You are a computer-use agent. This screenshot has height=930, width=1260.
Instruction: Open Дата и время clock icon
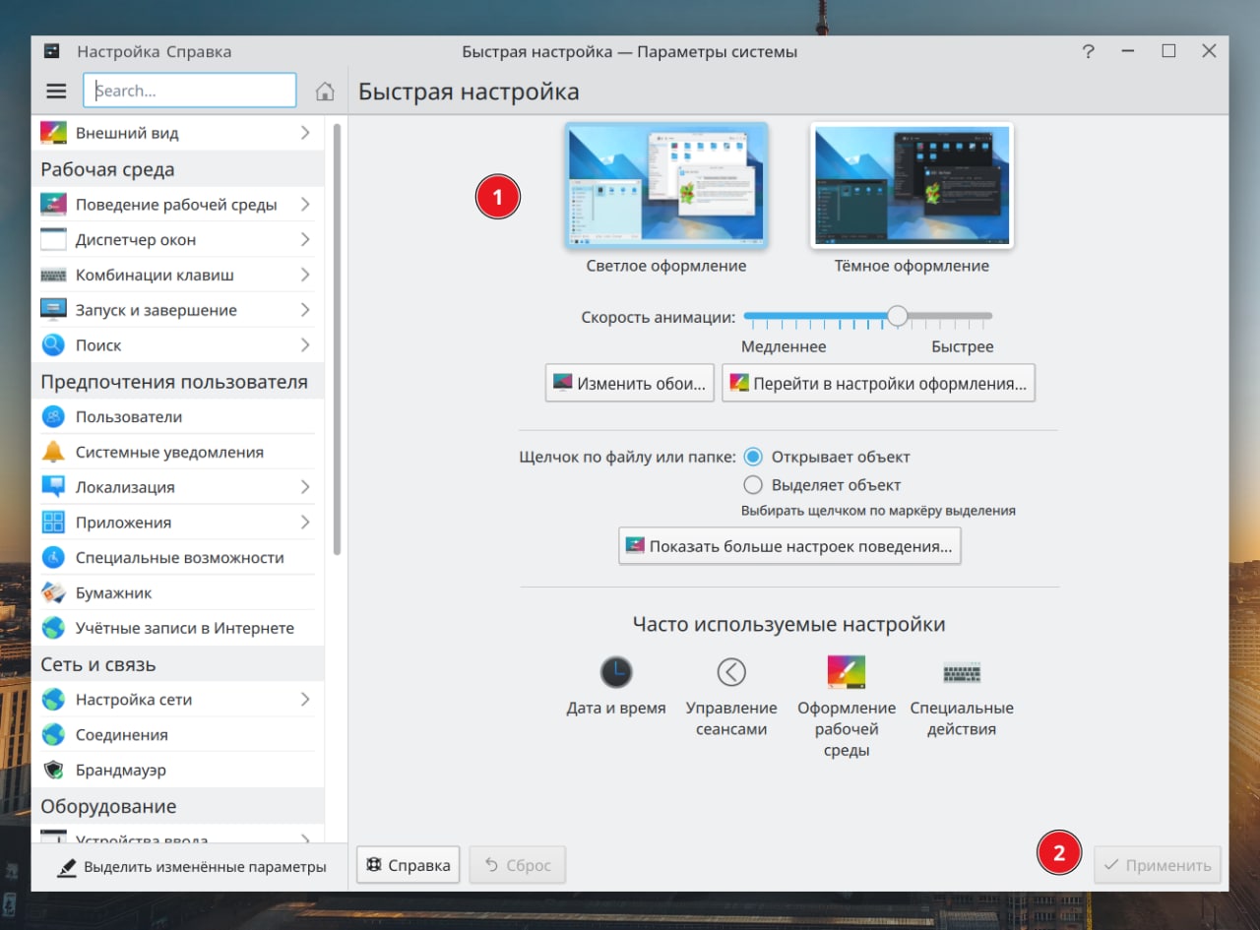[616, 672]
